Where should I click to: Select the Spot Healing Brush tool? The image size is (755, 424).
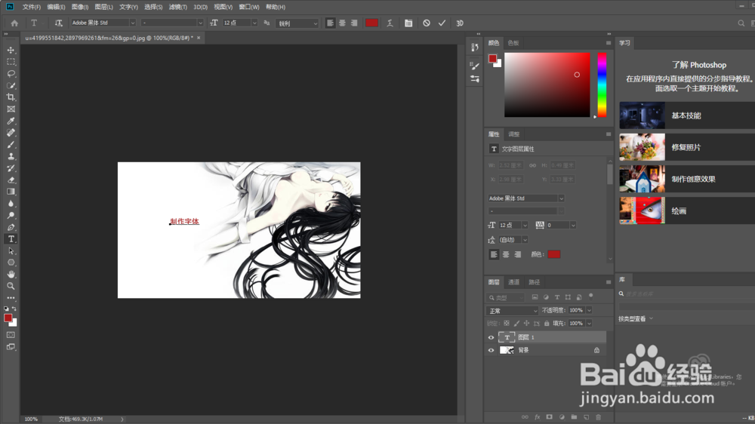pyautogui.click(x=11, y=133)
